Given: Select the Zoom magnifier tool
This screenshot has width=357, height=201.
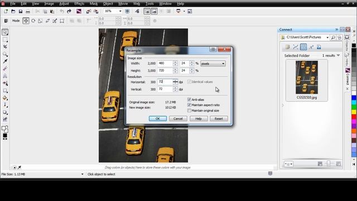Looking at the screenshot, I should [5, 54].
